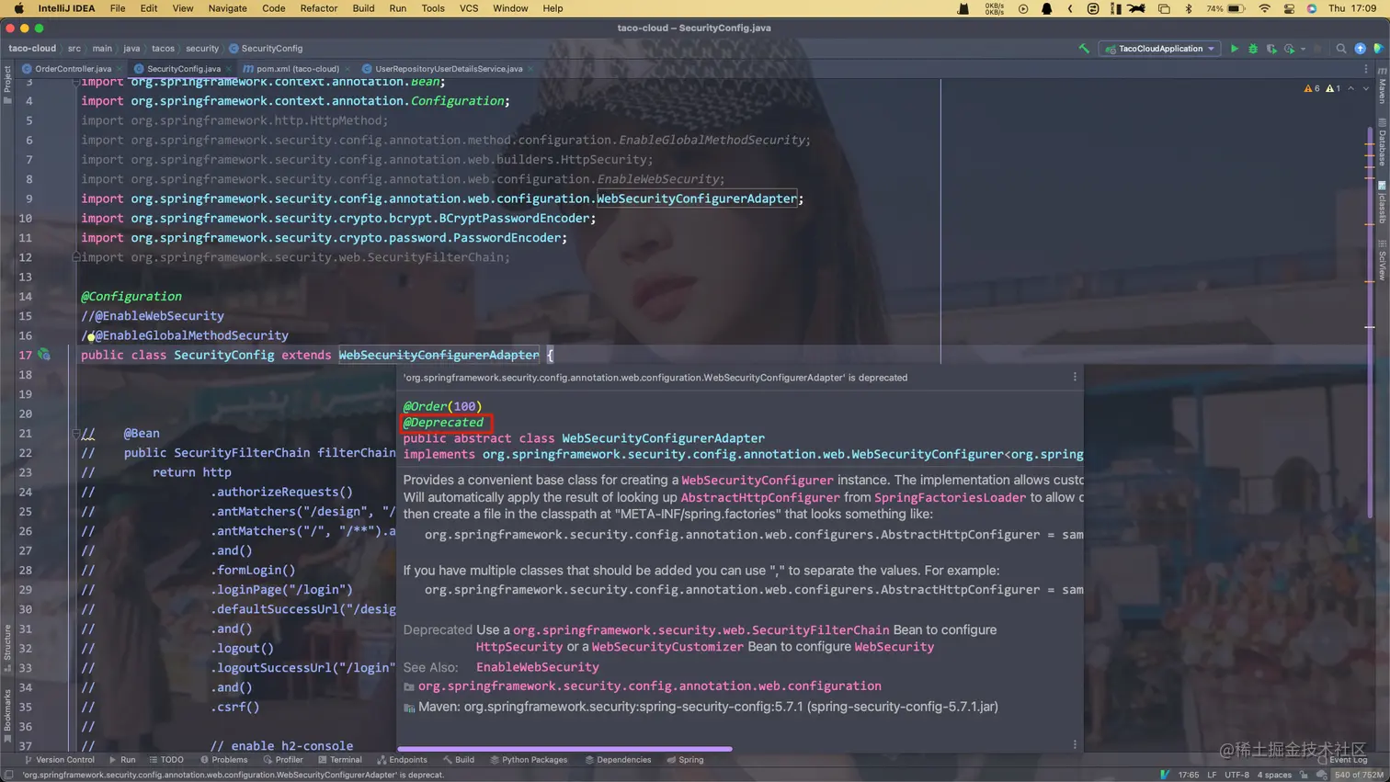
Task: Open the Apple menu
Action: [x=18, y=8]
